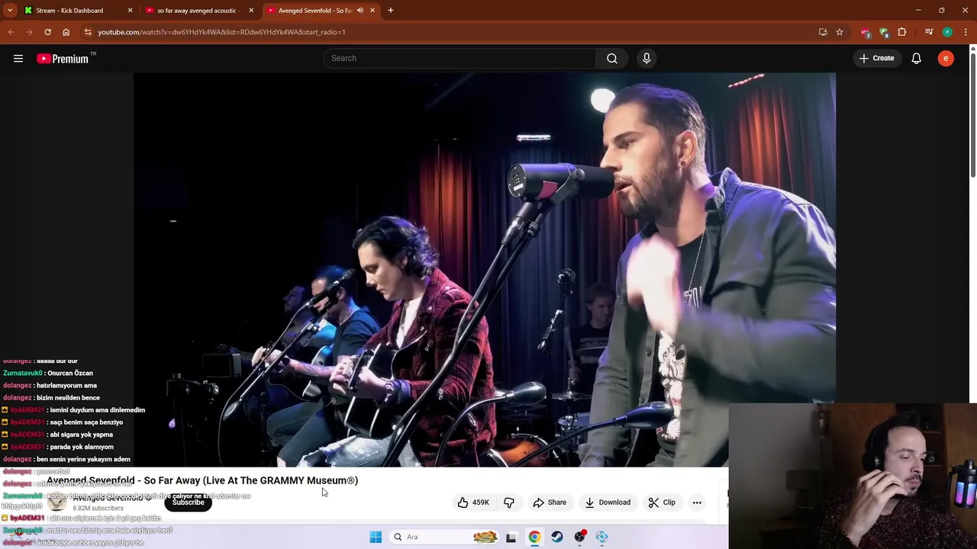Open the YouTube guide hamburger menu
The image size is (977, 549).
[18, 59]
